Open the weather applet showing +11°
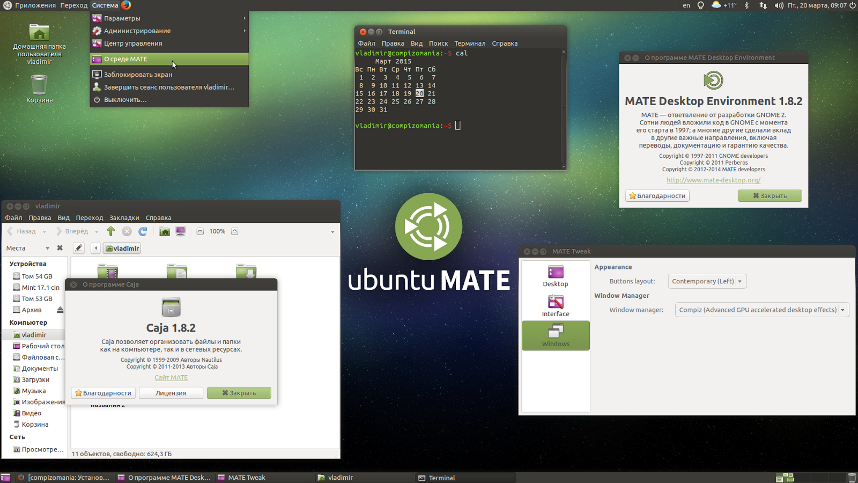858x483 pixels. point(723,5)
